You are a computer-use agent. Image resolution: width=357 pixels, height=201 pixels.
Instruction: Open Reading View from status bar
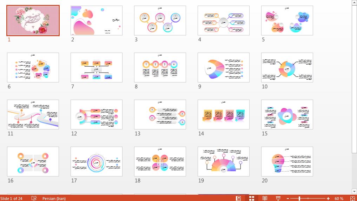point(265,198)
